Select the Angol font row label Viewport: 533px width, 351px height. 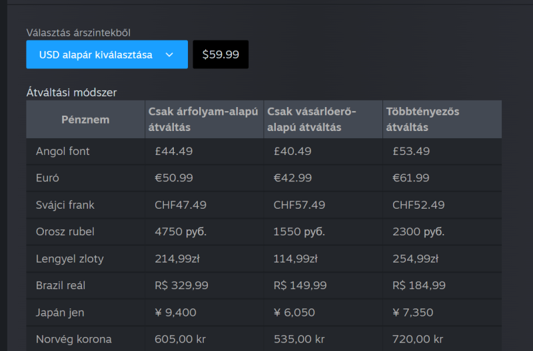pyautogui.click(x=63, y=152)
